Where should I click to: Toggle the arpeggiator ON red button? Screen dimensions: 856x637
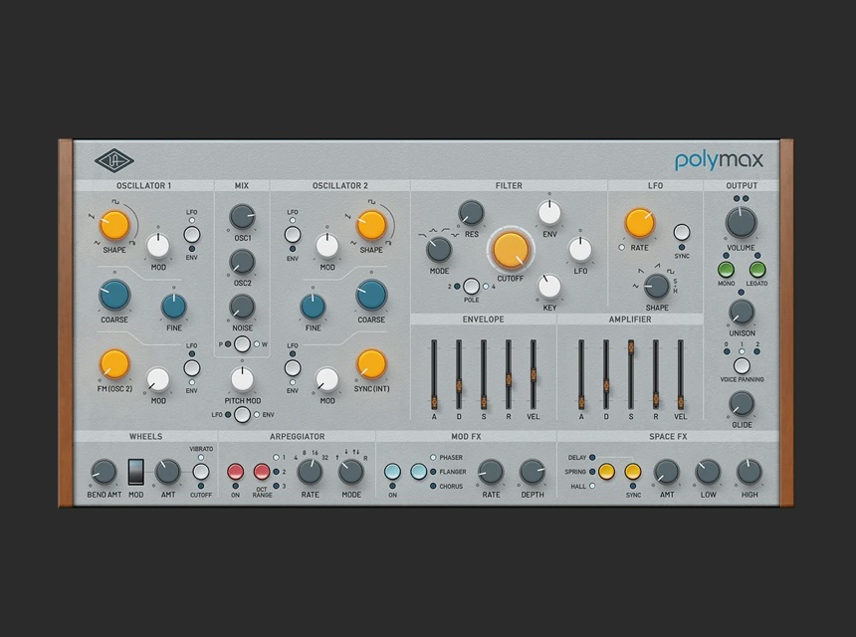click(x=235, y=472)
